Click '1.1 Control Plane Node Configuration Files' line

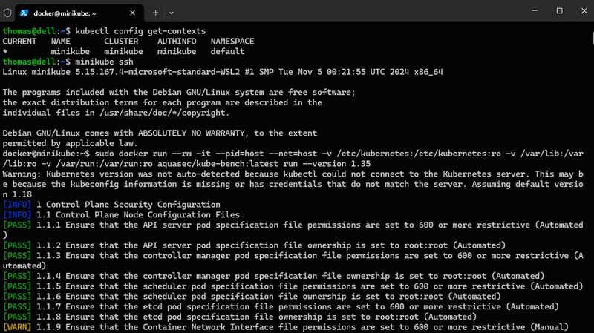(138, 215)
